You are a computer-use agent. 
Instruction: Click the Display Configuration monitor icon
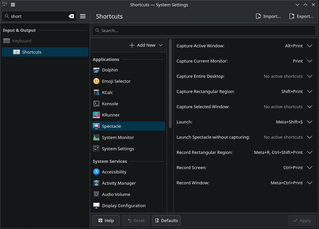(96, 206)
